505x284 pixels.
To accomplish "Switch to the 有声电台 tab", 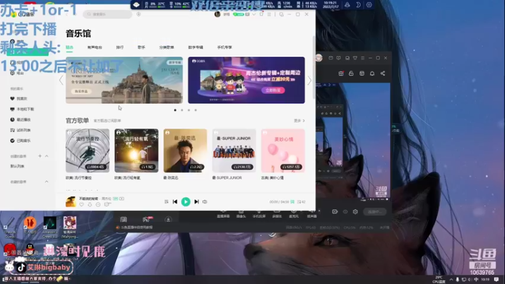I will click(95, 47).
